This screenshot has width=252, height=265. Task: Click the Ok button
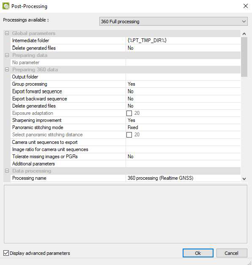pos(198,253)
